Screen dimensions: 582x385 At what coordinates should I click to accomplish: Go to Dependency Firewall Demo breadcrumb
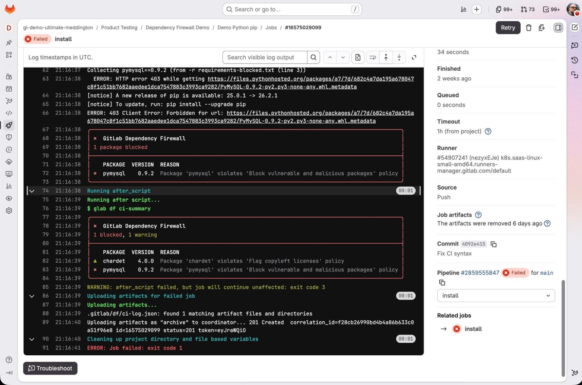pyautogui.click(x=177, y=27)
